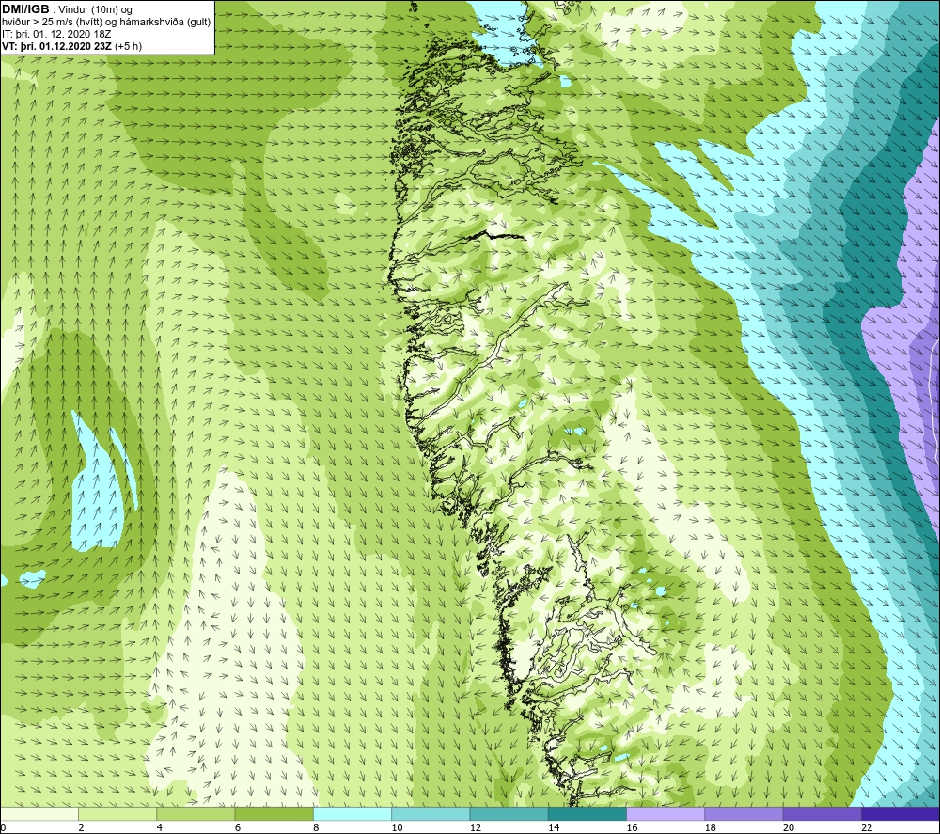This screenshot has height=834, width=940.
Task: Click the '8' scale label
Action: tap(316, 828)
